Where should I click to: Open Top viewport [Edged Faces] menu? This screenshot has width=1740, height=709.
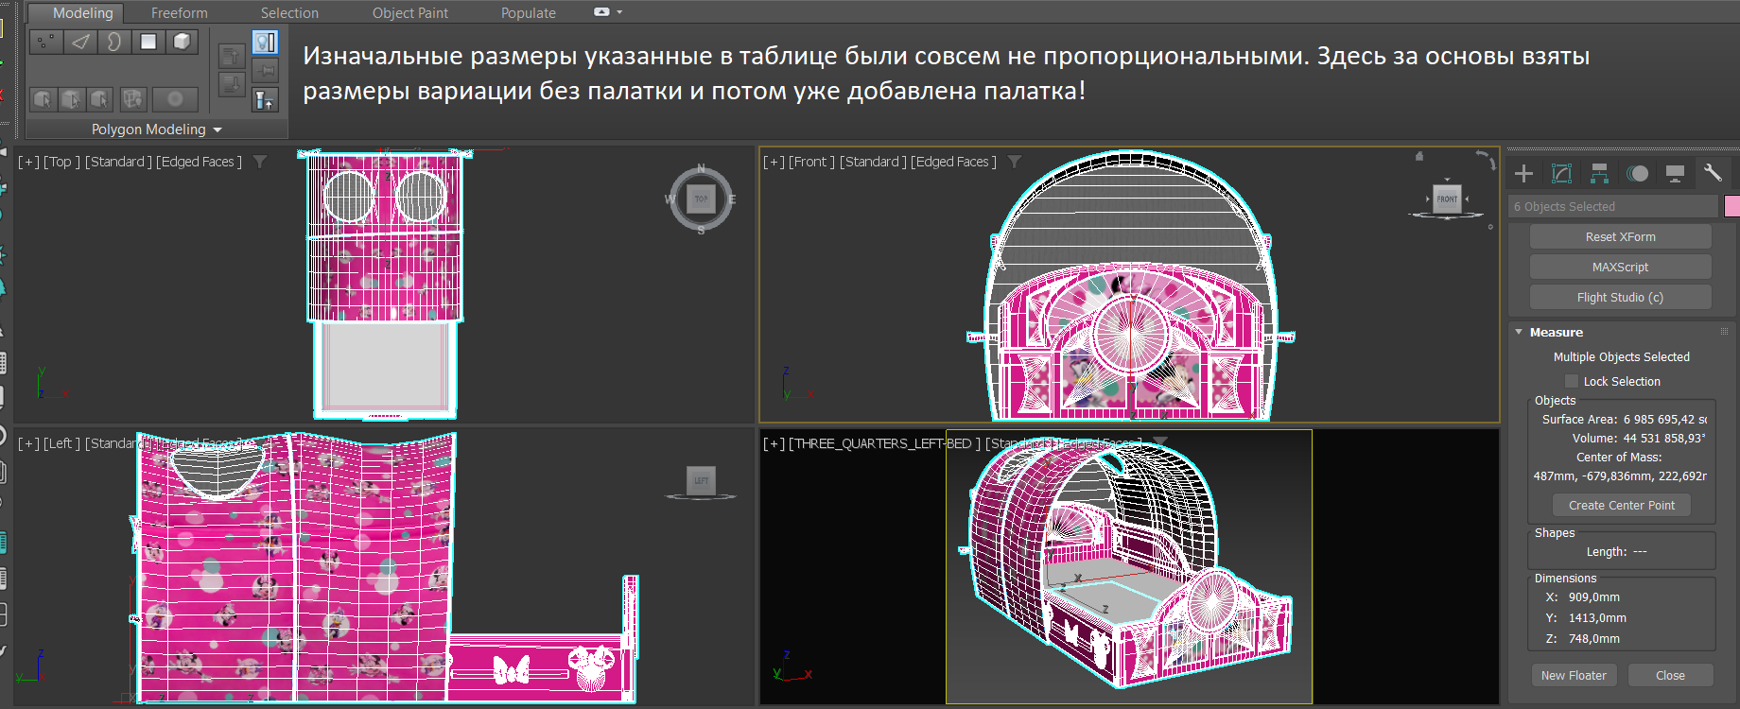coord(199,162)
